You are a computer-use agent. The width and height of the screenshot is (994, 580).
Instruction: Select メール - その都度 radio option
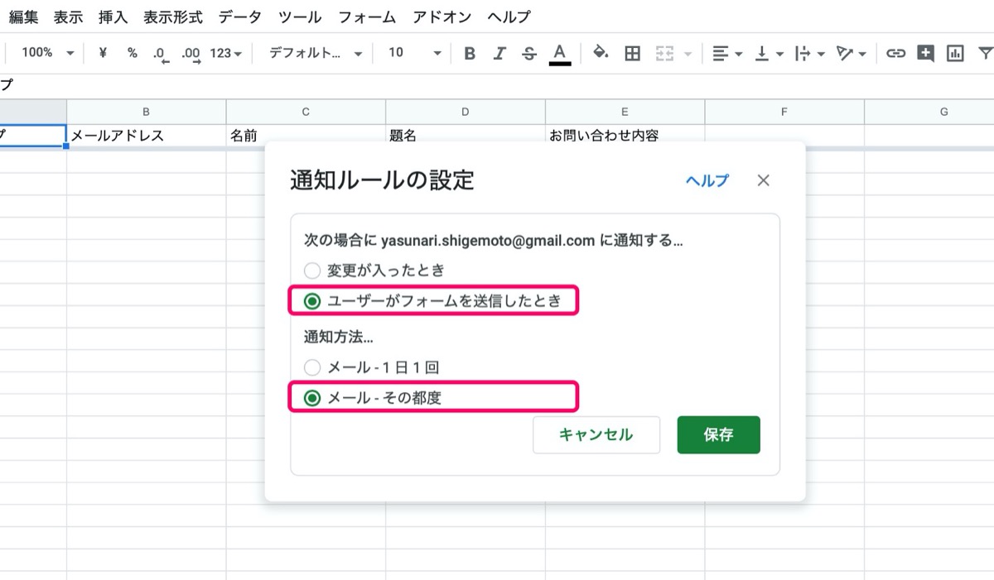coord(312,398)
